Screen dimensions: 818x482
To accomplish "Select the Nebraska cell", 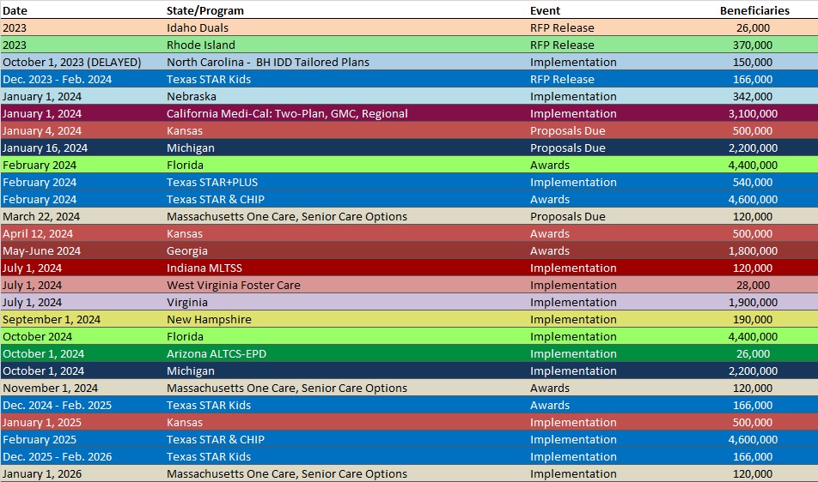I will click(191, 96).
